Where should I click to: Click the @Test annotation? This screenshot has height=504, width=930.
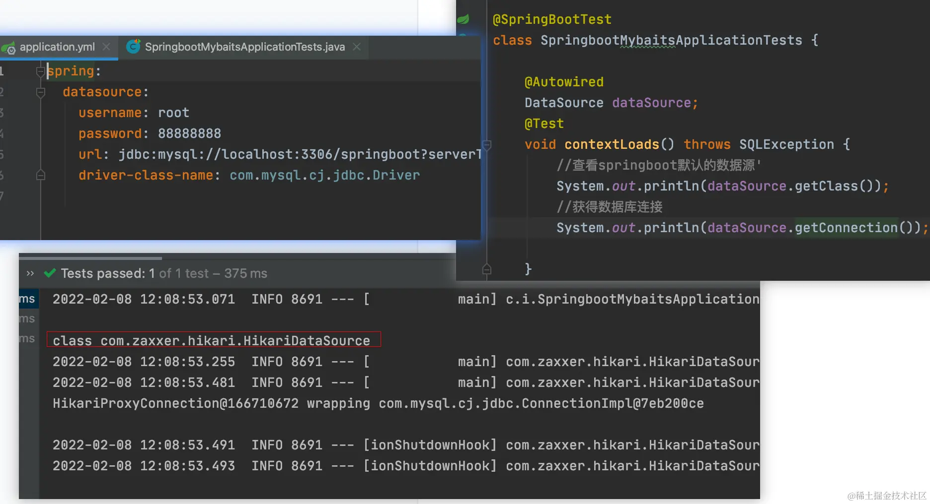point(544,124)
